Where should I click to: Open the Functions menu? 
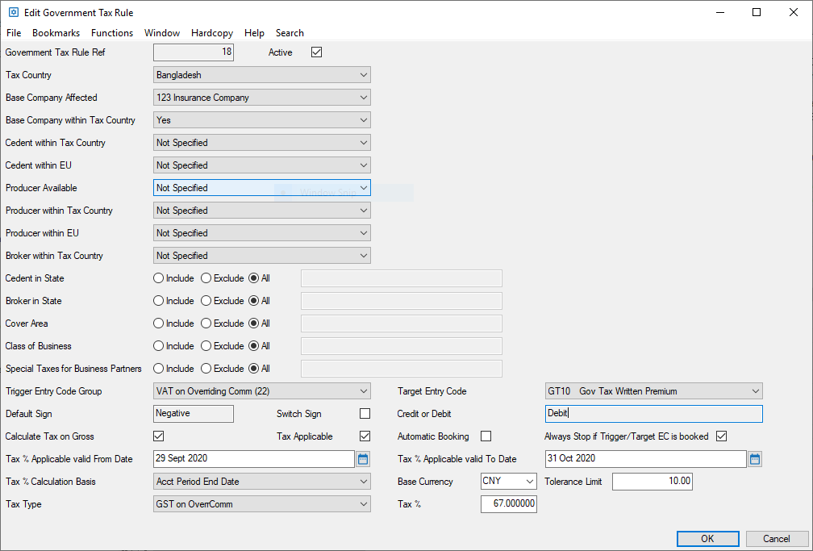click(x=112, y=33)
